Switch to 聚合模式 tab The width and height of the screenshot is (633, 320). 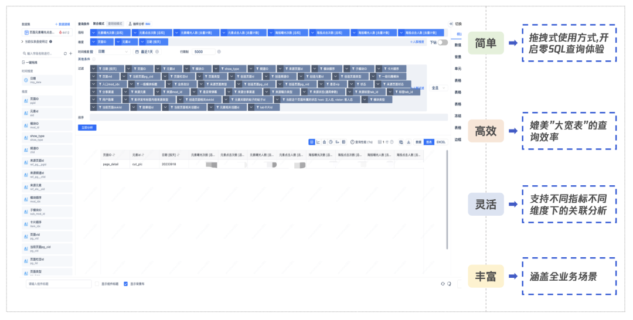click(x=98, y=24)
